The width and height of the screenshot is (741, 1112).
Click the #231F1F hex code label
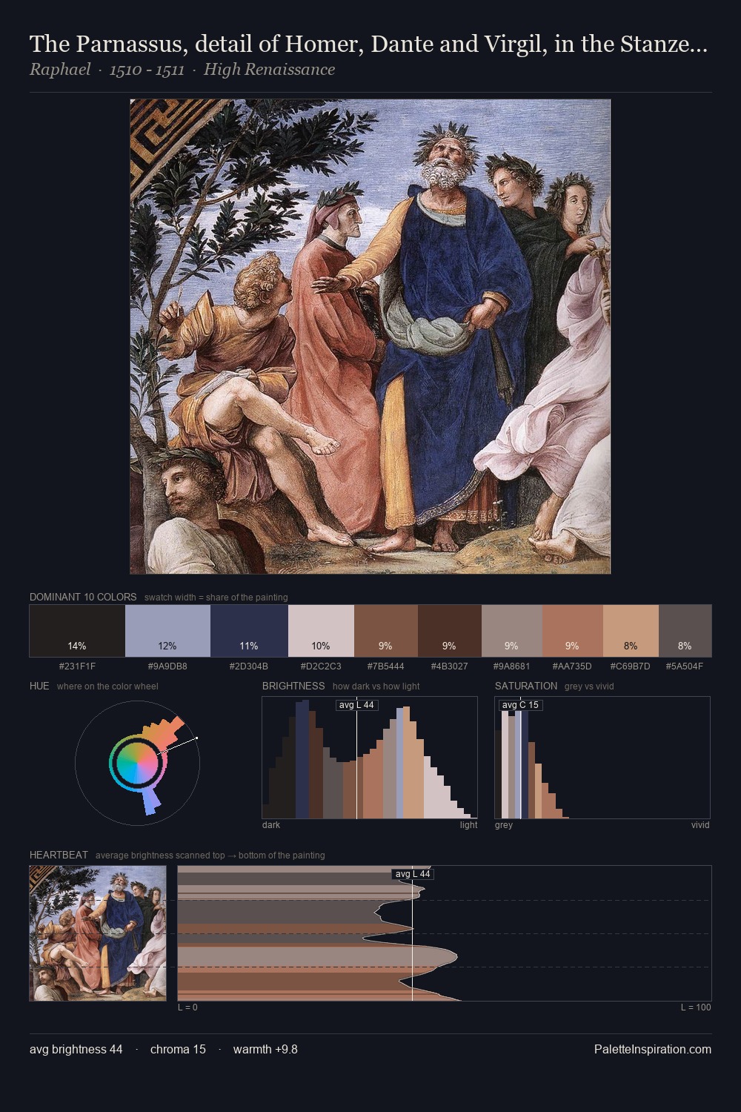point(77,666)
